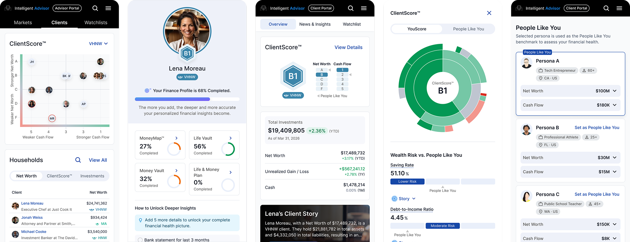Open View Details for ClientScore
The width and height of the screenshot is (630, 242).
[348, 47]
